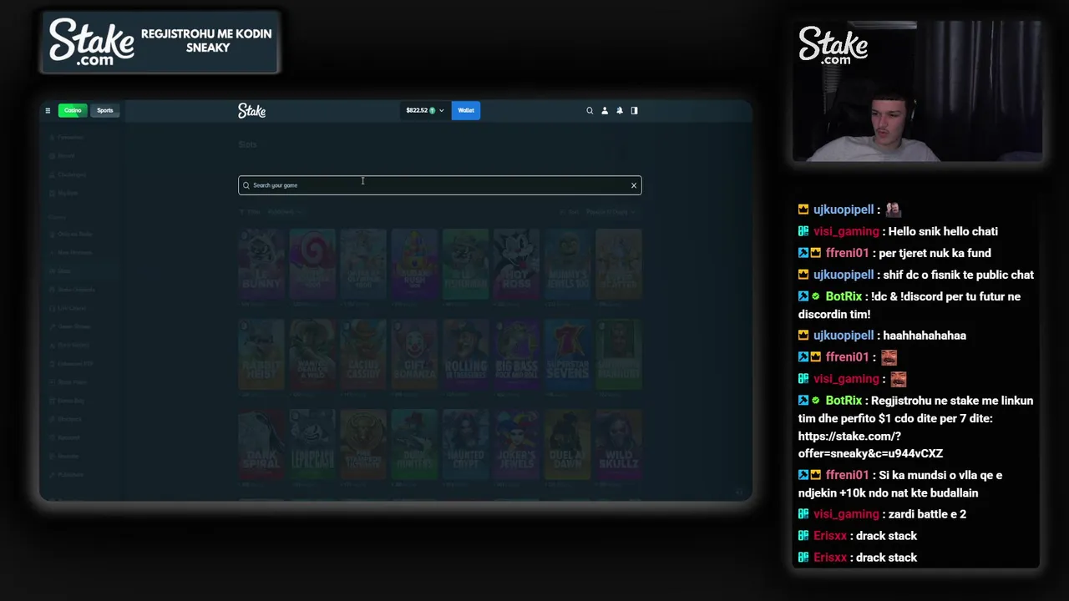Image resolution: width=1069 pixels, height=601 pixels.
Task: Click chat message 'zardi battle e 2'
Action: pos(927,514)
